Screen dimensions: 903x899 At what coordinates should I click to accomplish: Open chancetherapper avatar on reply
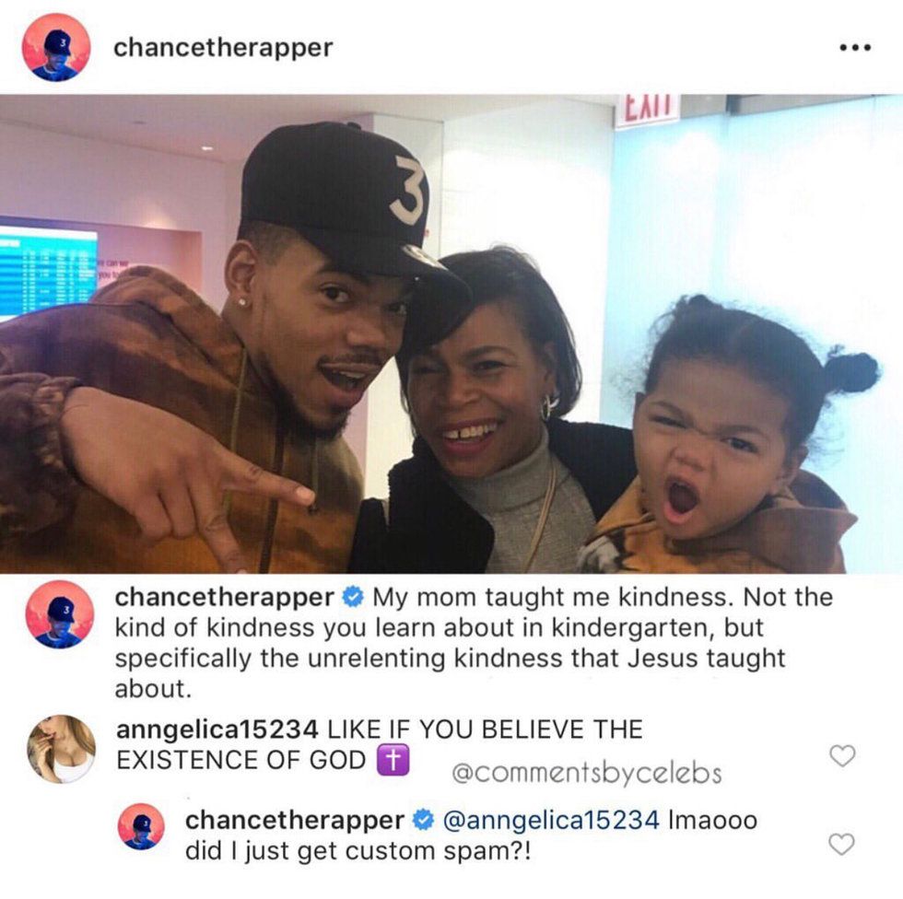click(x=141, y=826)
